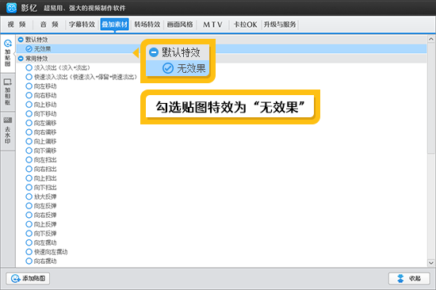Click the 影忆 app logo icon

[11, 8]
